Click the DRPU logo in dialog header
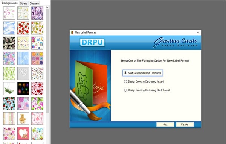This screenshot has height=144, width=226. [x=92, y=42]
